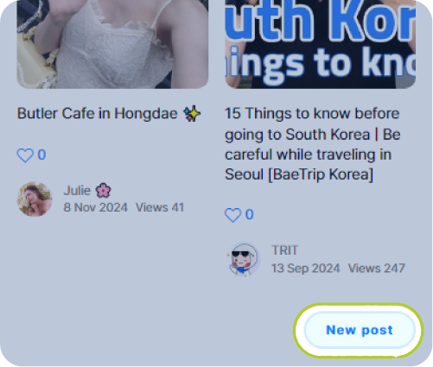Click the flower emoji beside Julie
433x367 pixels.
(103, 191)
